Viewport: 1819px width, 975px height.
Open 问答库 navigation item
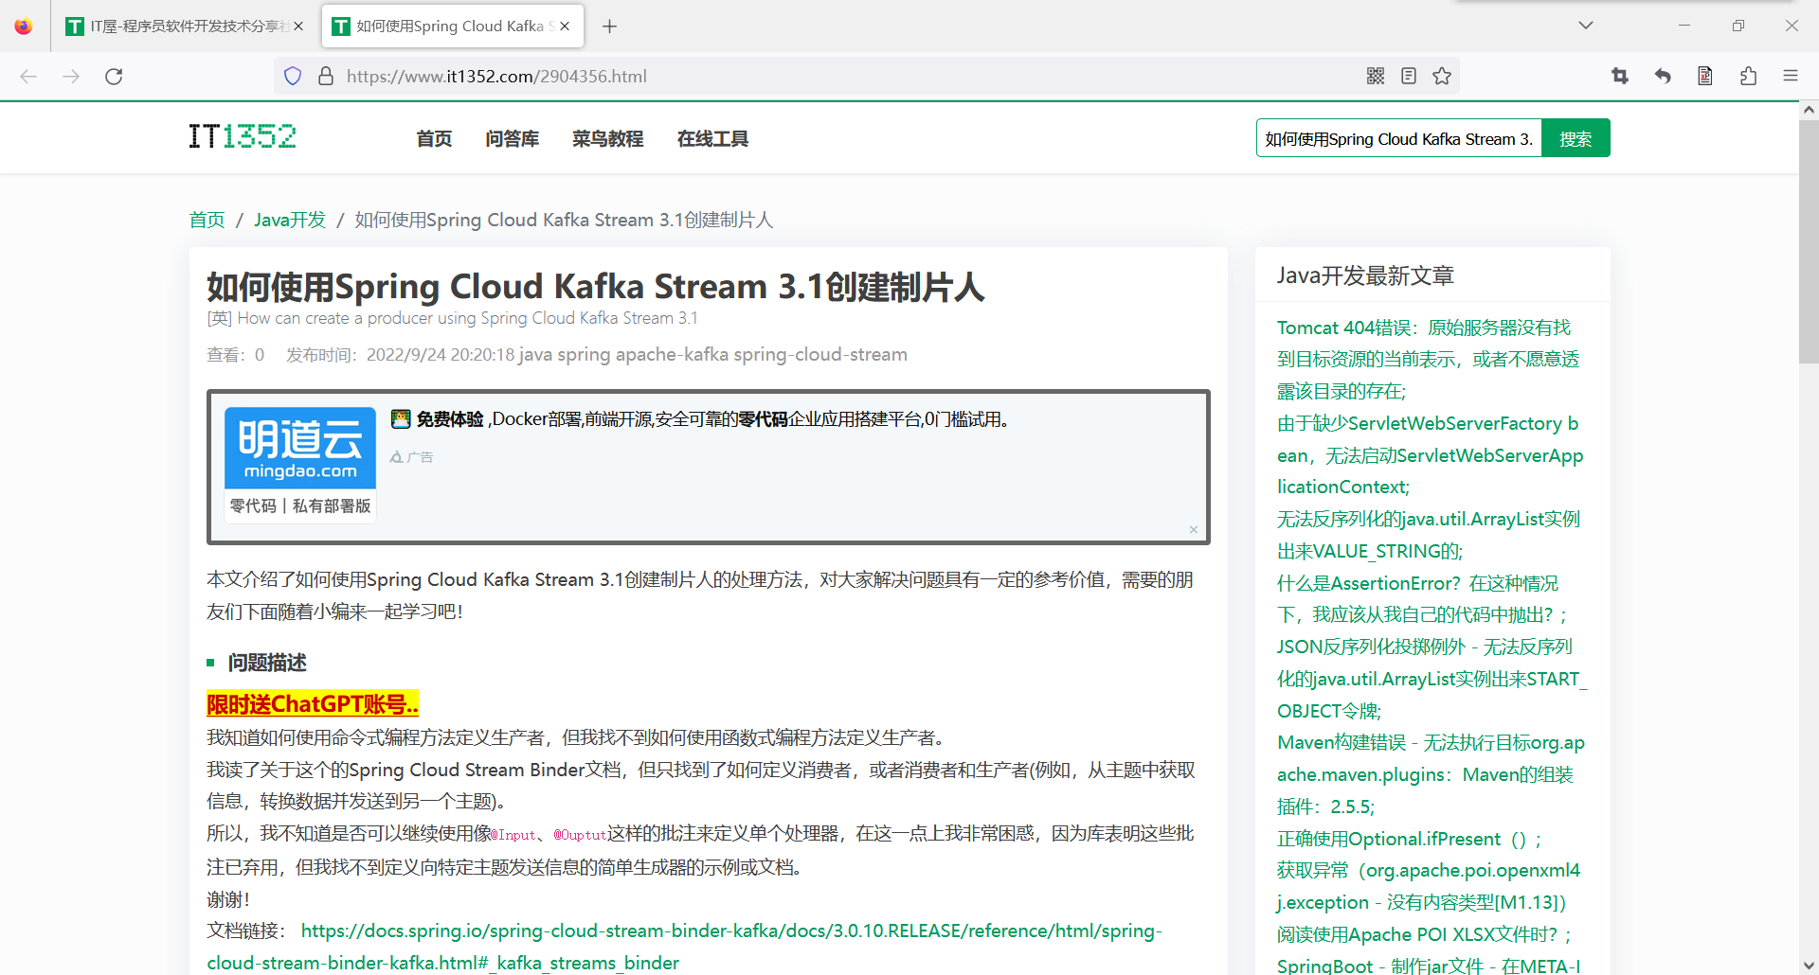[513, 139]
